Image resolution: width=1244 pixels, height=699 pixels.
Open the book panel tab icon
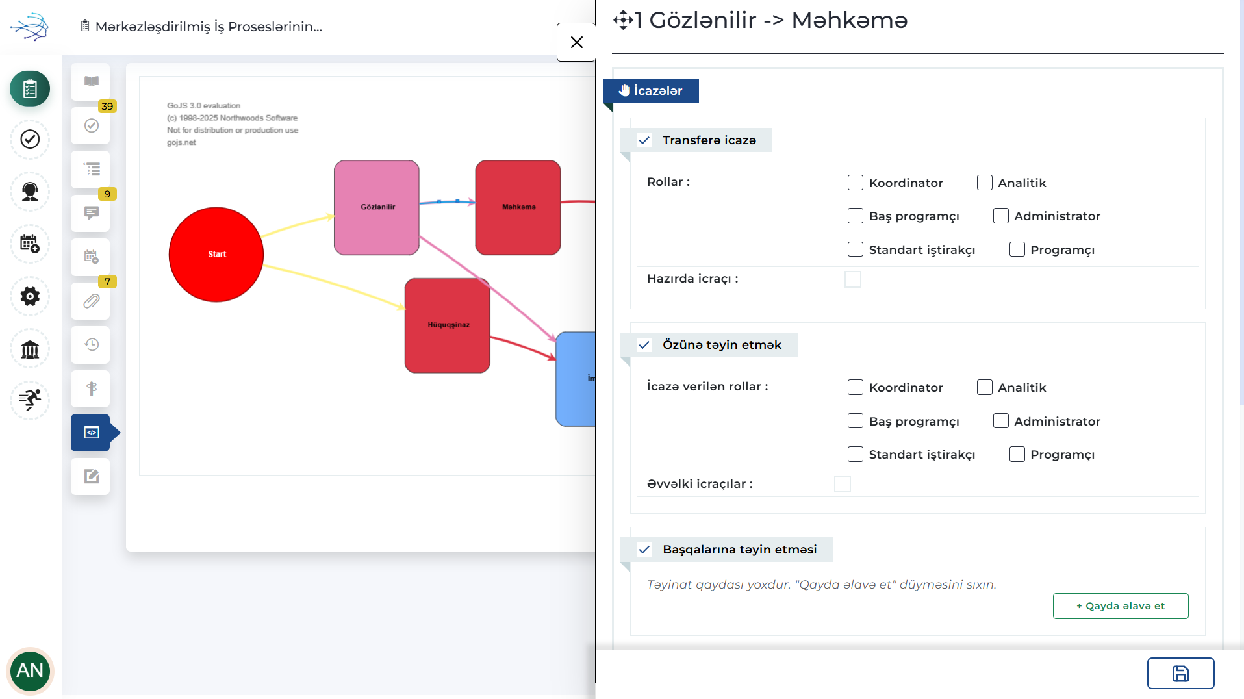tap(90, 82)
